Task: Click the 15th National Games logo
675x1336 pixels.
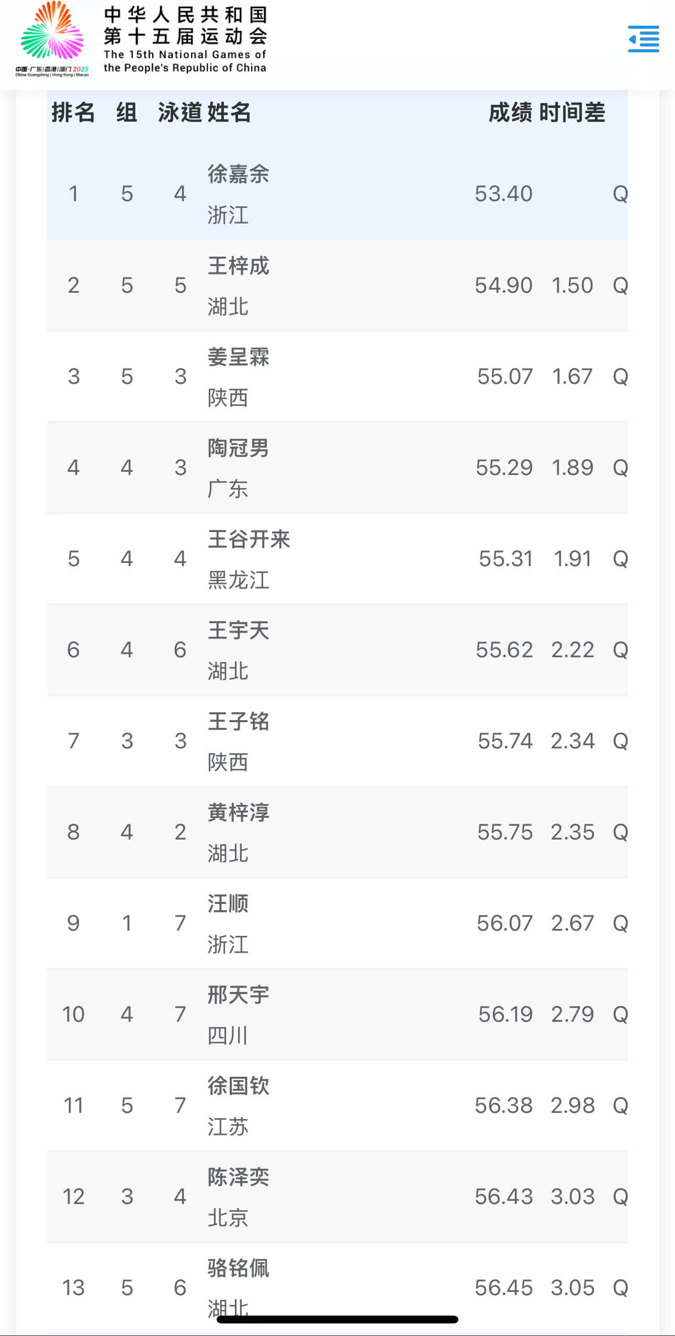Action: click(52, 39)
